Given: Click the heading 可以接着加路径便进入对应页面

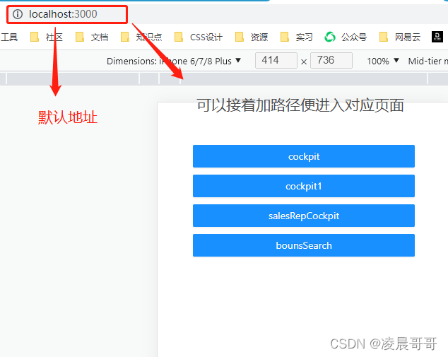Looking at the screenshot, I should click(300, 105).
